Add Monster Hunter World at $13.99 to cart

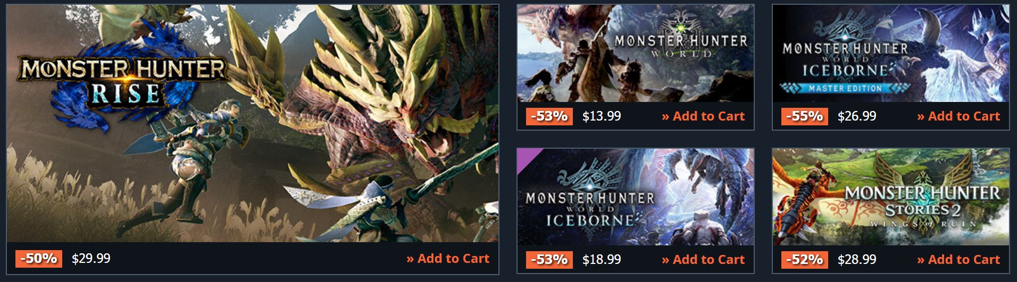pyautogui.click(x=703, y=116)
